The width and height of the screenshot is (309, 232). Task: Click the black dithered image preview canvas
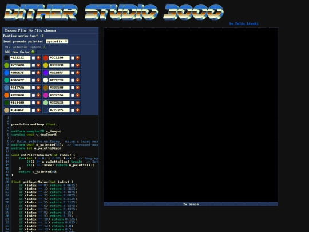[191, 115]
